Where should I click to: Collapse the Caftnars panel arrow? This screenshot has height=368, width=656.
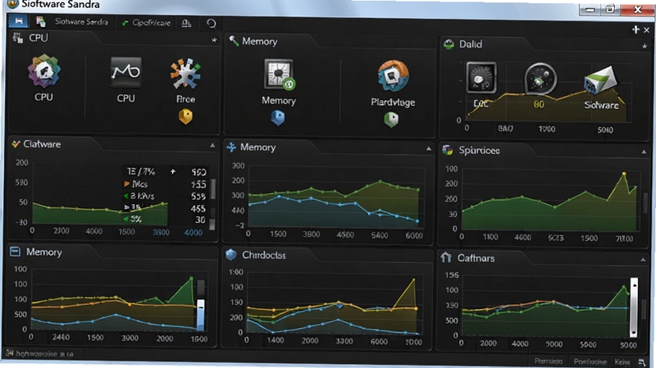coord(643,260)
